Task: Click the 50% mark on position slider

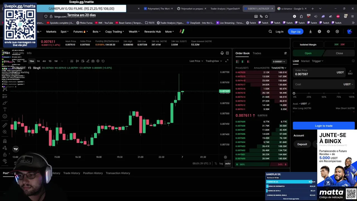Action: click(x=324, y=94)
